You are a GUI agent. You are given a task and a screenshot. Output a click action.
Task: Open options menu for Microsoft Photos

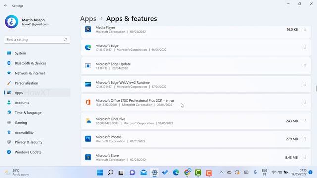[305, 139]
